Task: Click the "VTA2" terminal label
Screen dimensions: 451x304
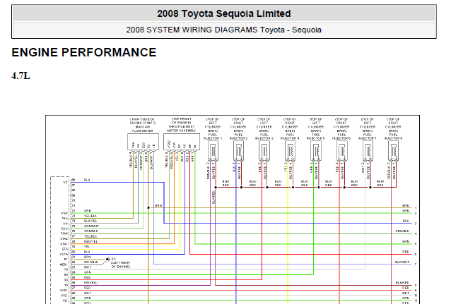Action: pyautogui.click(x=64, y=239)
